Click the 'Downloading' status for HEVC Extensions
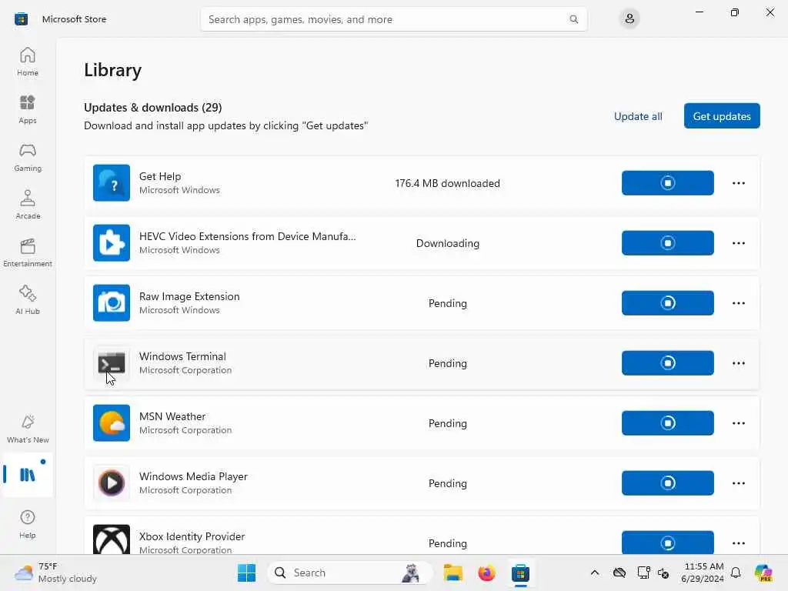 (x=447, y=243)
